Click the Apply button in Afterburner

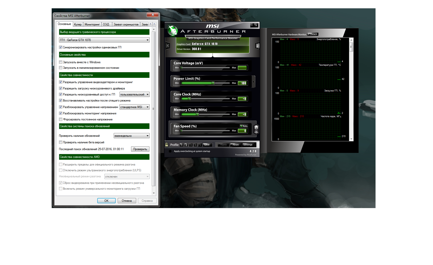(x=223, y=145)
